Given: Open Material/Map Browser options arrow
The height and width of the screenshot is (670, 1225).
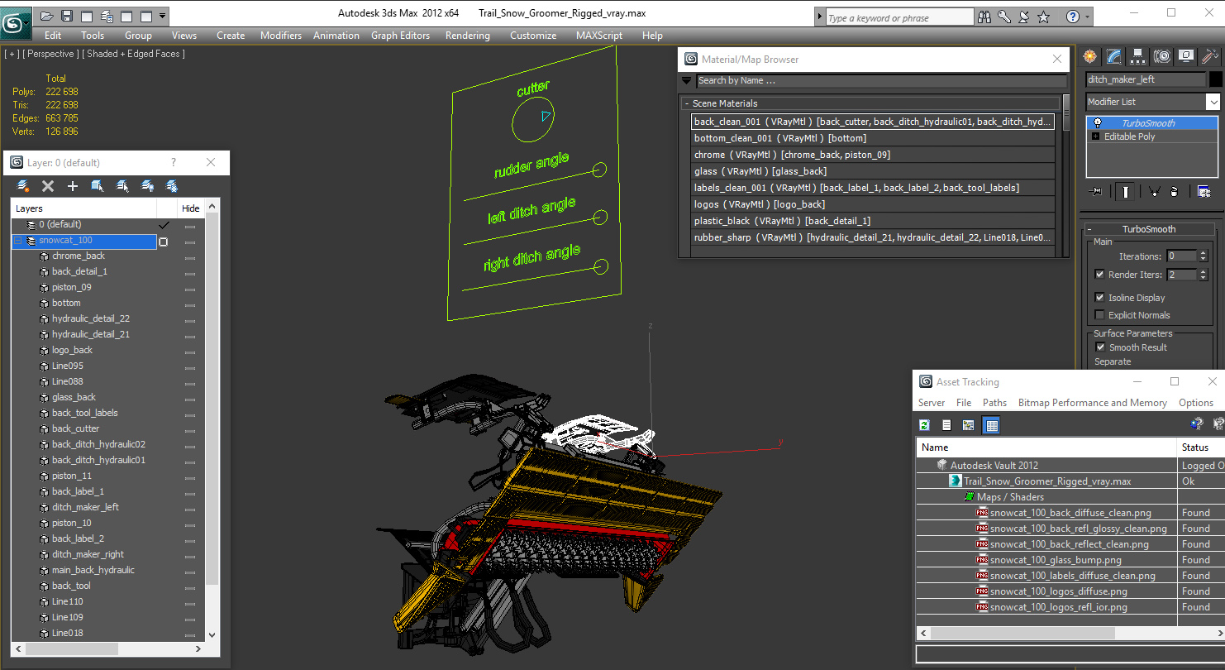Looking at the screenshot, I should (686, 81).
